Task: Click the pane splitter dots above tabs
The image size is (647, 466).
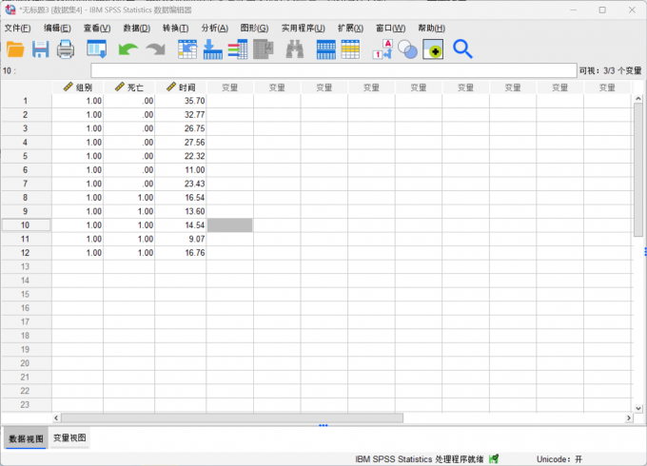Action: (323, 425)
